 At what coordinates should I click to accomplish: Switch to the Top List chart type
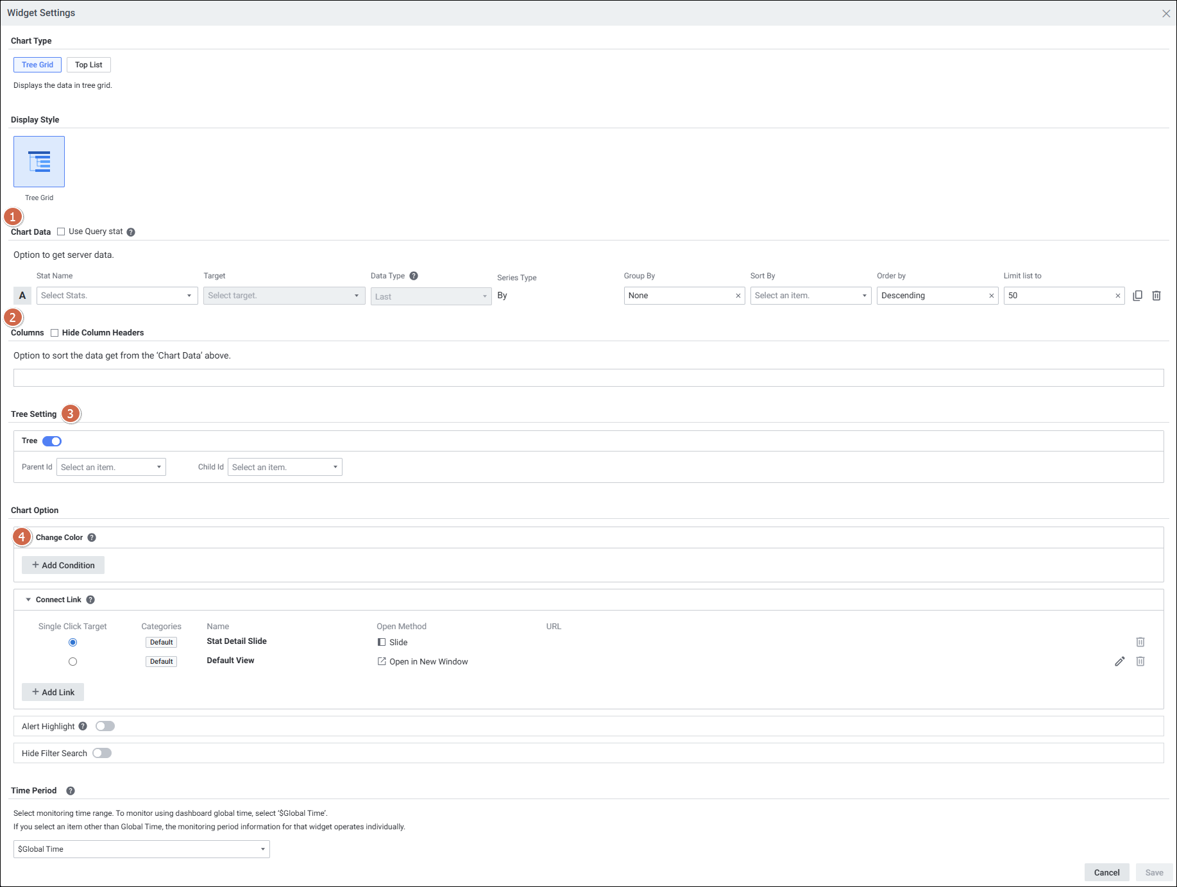(x=89, y=65)
